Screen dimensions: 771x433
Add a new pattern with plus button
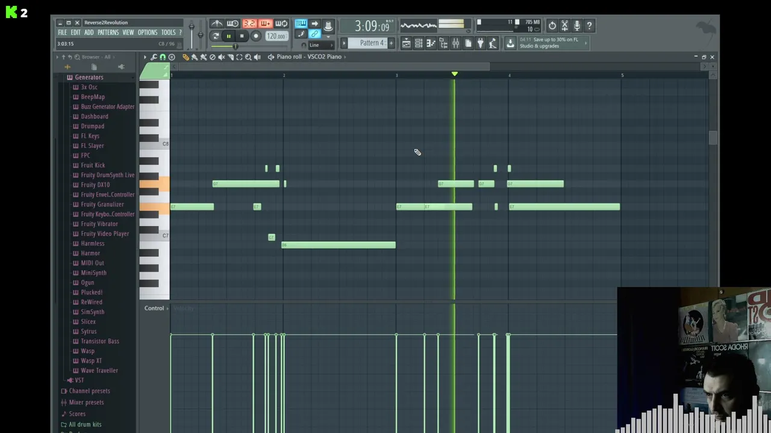pyautogui.click(x=391, y=43)
